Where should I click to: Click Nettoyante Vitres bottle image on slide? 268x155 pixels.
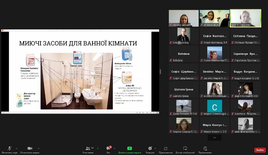click(127, 54)
